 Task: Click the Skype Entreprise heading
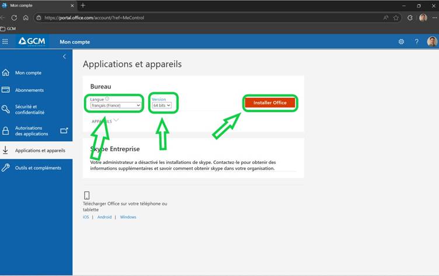[x=115, y=149]
